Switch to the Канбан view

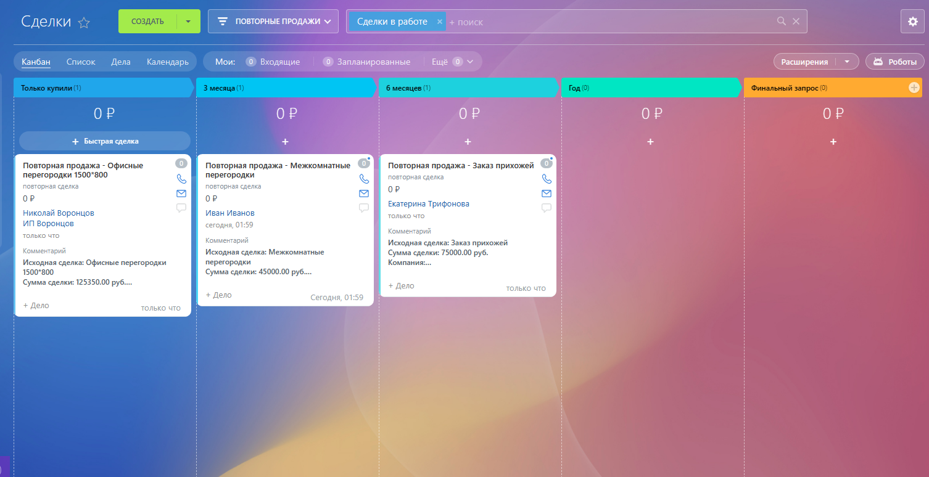pos(36,62)
